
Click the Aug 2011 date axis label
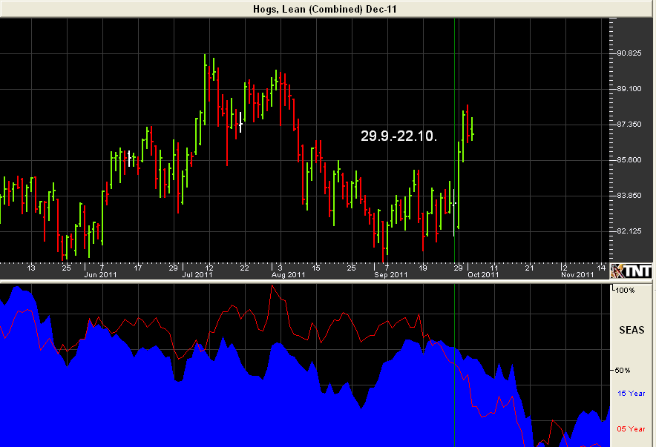point(288,274)
